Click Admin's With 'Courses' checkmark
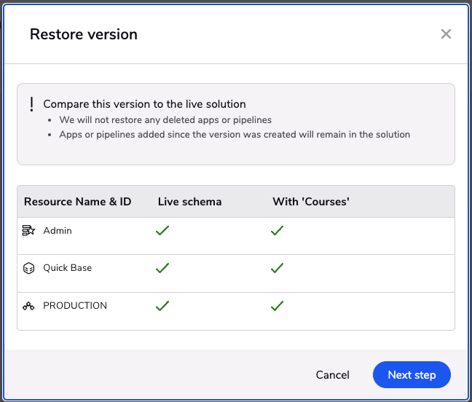 277,231
